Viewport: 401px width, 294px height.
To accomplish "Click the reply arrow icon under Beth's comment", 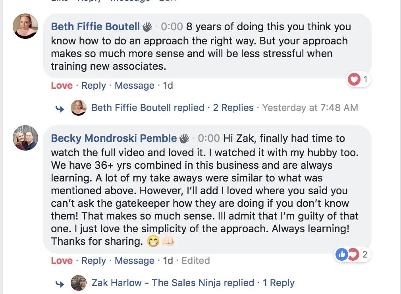I will 60,109.
